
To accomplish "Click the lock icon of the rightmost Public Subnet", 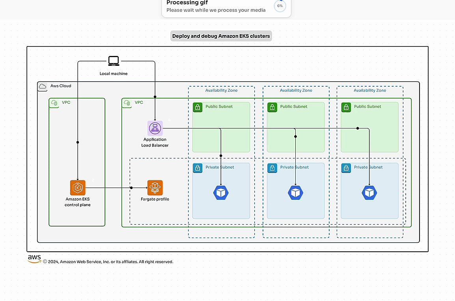I will point(346,107).
